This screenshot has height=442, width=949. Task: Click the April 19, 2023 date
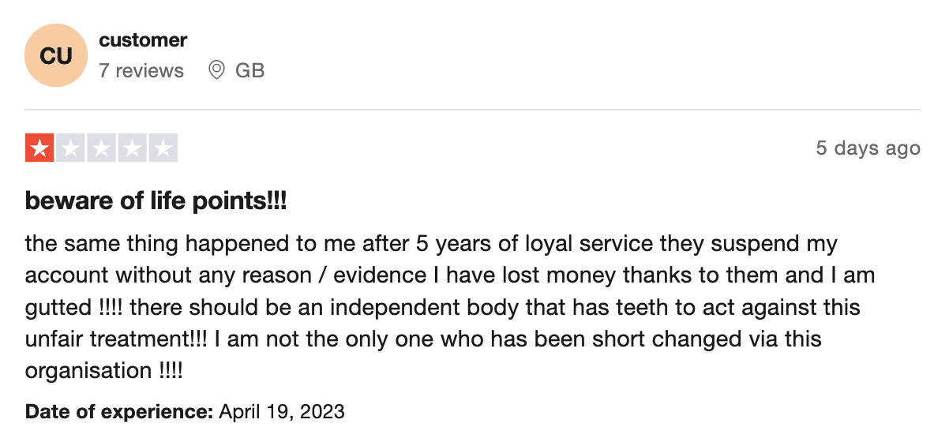pyautogui.click(x=282, y=411)
